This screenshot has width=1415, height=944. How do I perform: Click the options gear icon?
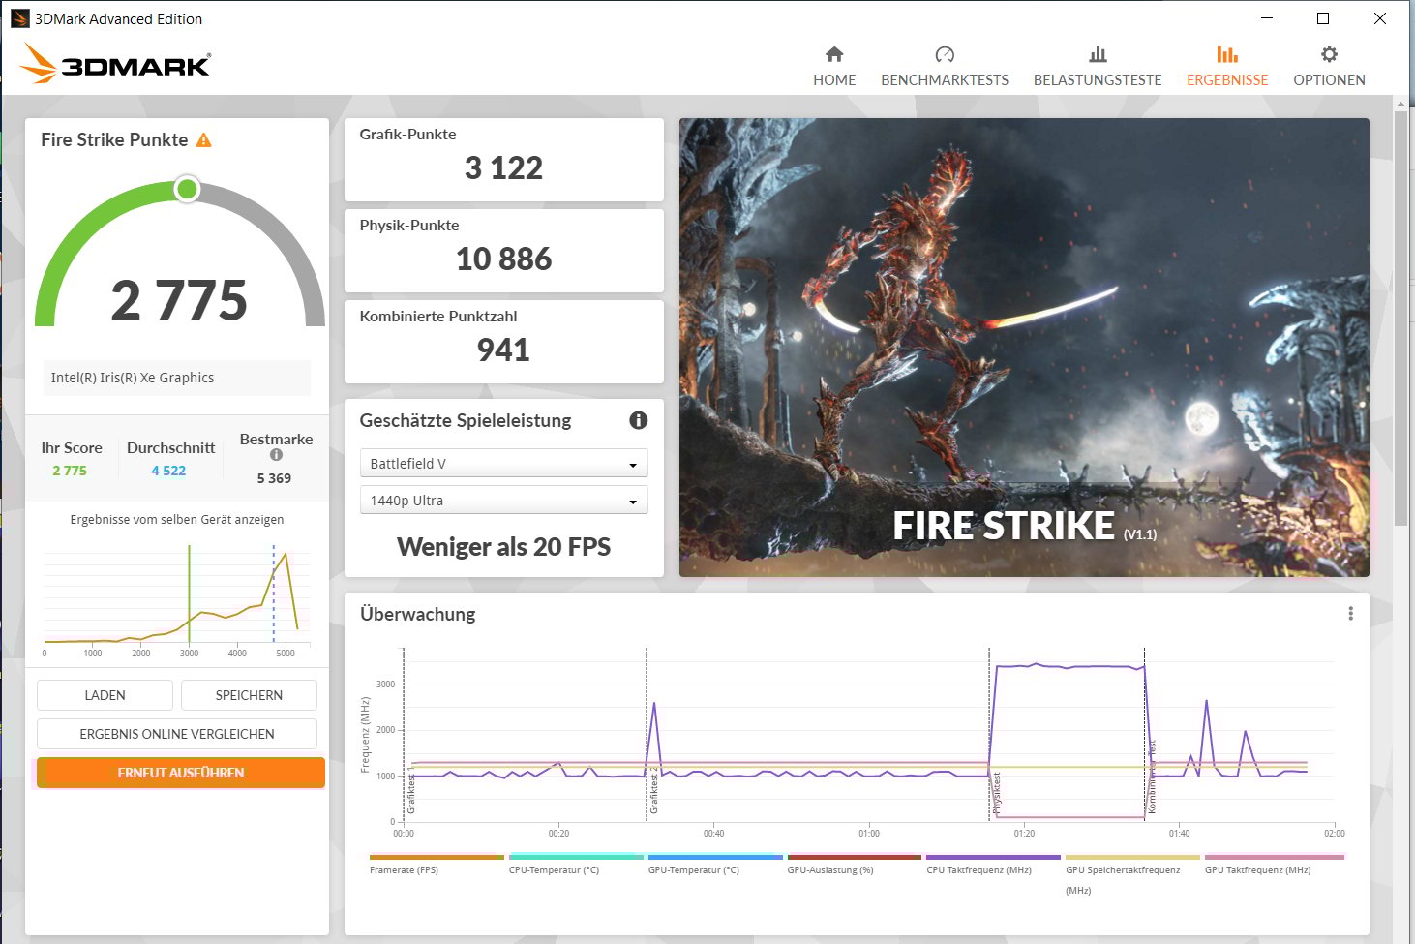1329,54
